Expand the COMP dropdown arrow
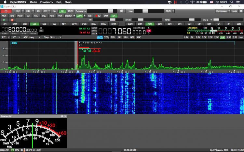This screenshot has width=244, height=152. click(85, 16)
